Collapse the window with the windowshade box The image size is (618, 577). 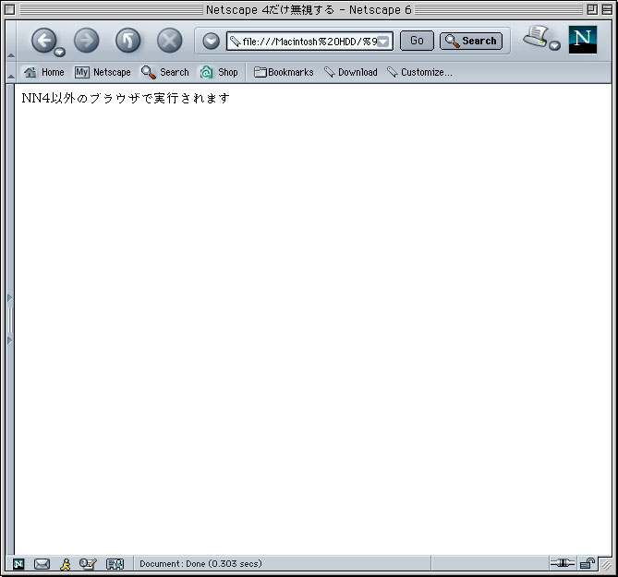click(x=607, y=9)
